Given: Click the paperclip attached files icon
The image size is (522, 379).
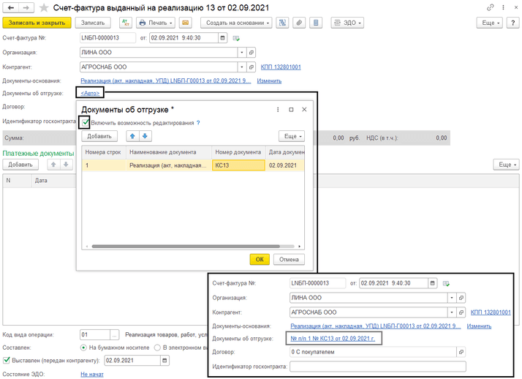Looking at the screenshot, I should tap(299, 23).
